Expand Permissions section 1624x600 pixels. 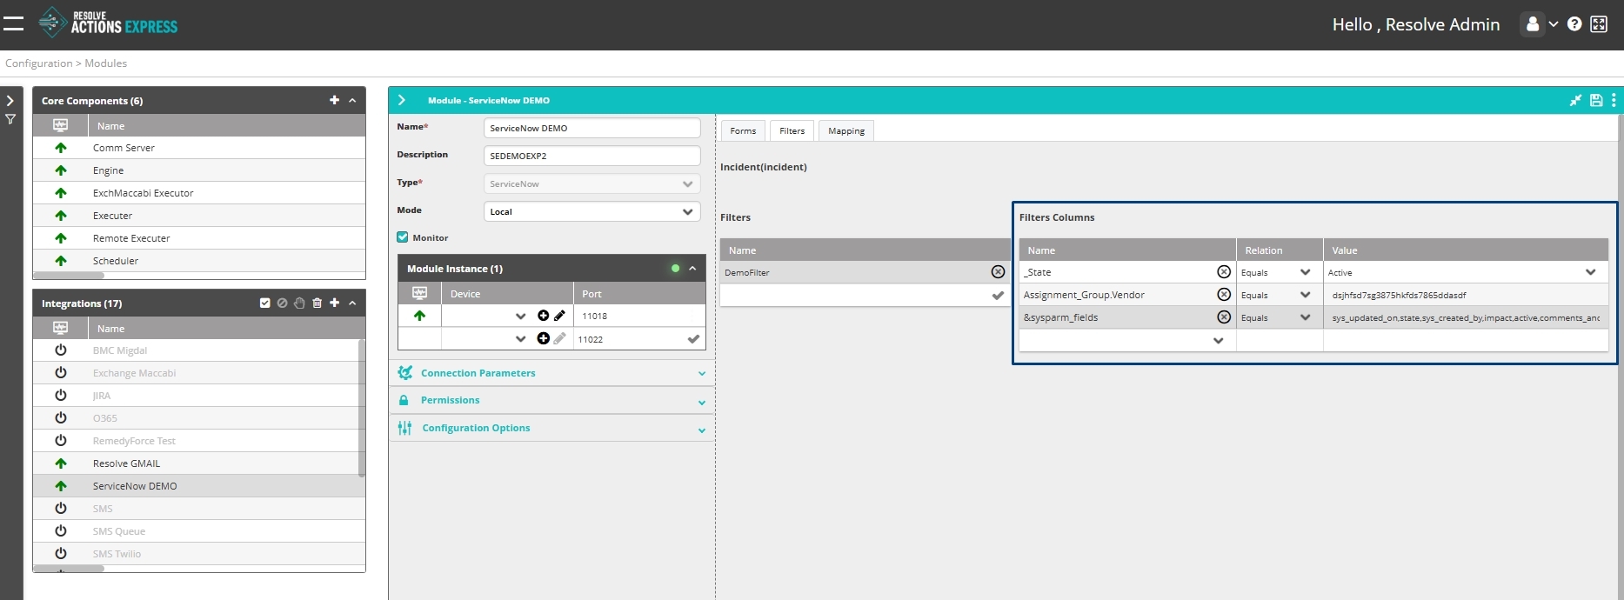551,400
